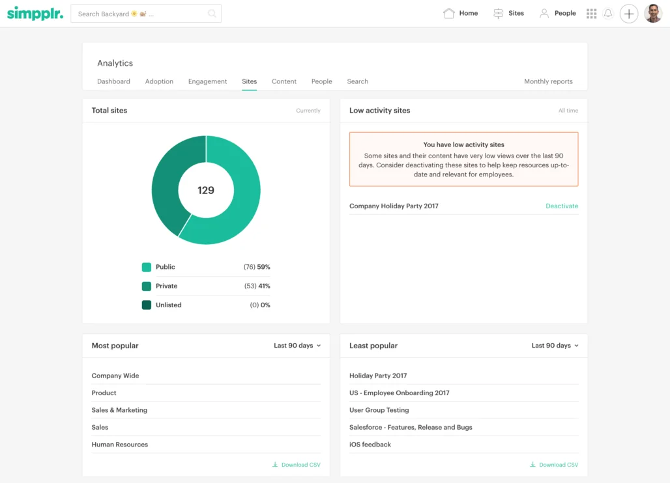Click the (53) 41% value

pos(257,286)
